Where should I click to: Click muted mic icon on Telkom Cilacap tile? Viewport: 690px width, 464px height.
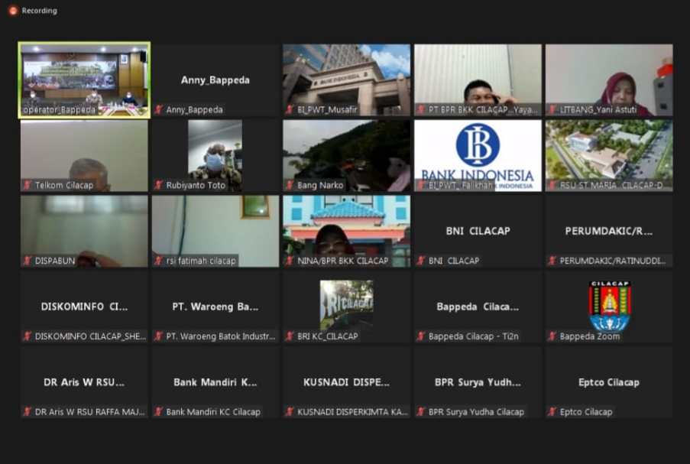28,185
